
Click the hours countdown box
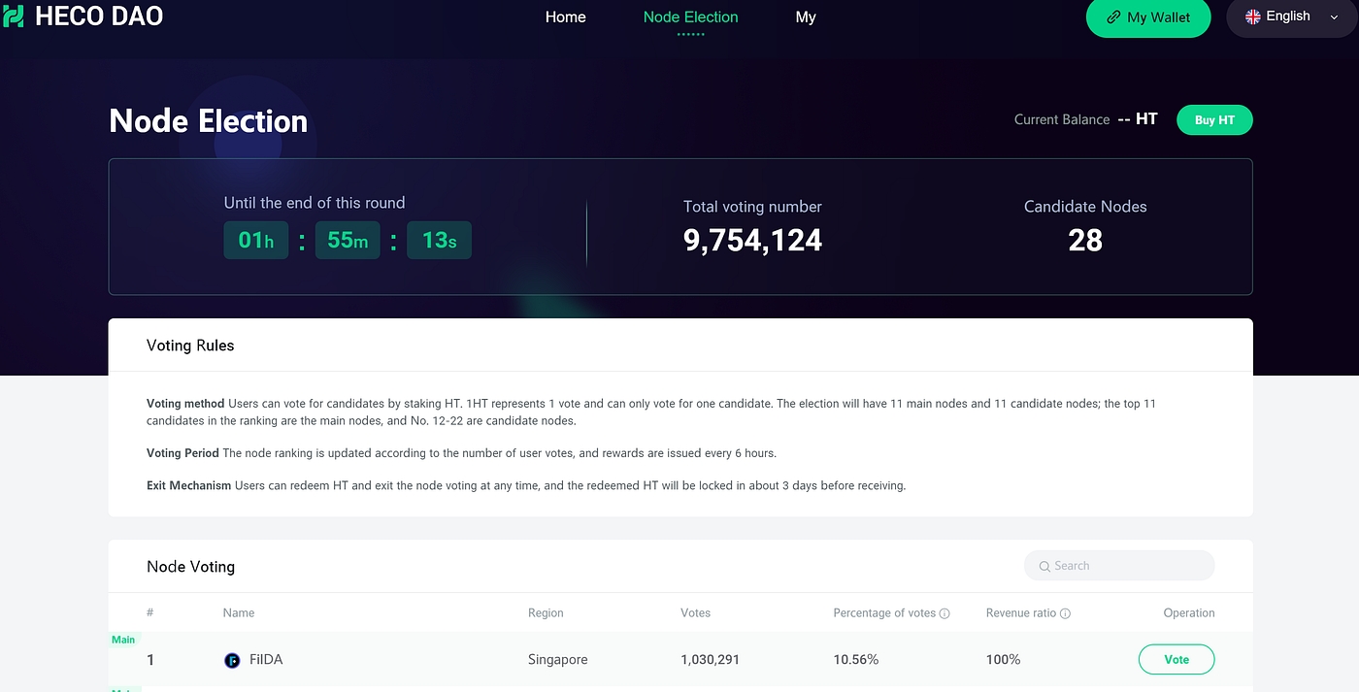(x=256, y=241)
